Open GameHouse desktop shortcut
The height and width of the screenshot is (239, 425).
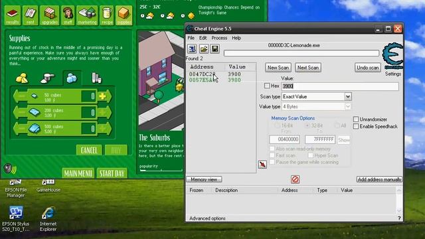tap(48, 186)
